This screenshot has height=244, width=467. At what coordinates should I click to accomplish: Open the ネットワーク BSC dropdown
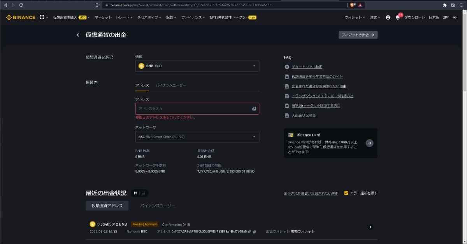pyautogui.click(x=197, y=137)
